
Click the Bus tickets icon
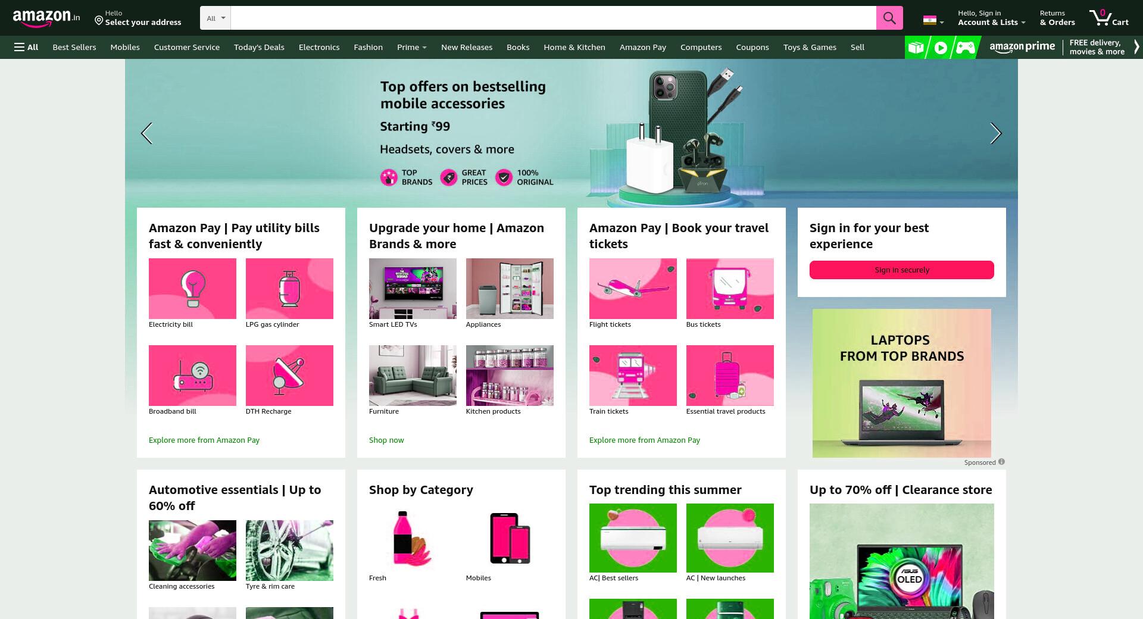[x=730, y=289]
